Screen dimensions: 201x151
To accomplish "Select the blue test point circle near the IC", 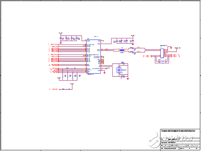I will pos(106,69).
